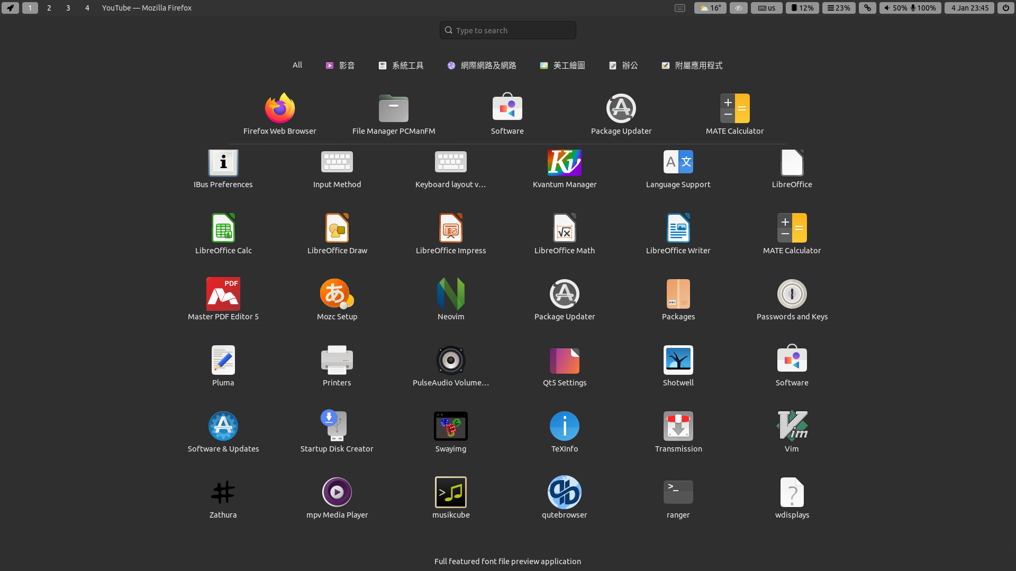
Task: Launch Startup Disk Creator
Action: [x=337, y=432]
